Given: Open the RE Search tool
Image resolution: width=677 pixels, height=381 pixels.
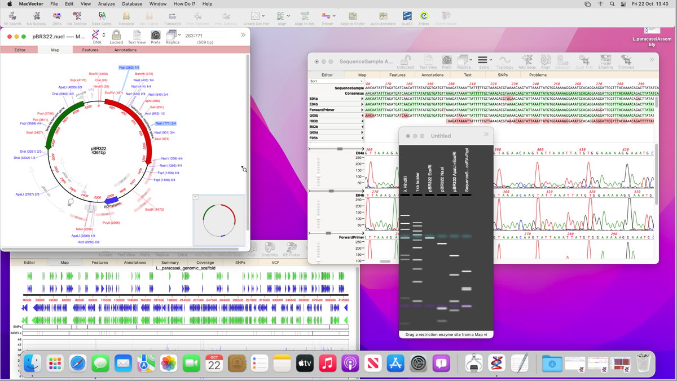Looking at the screenshot, I should 12,18.
